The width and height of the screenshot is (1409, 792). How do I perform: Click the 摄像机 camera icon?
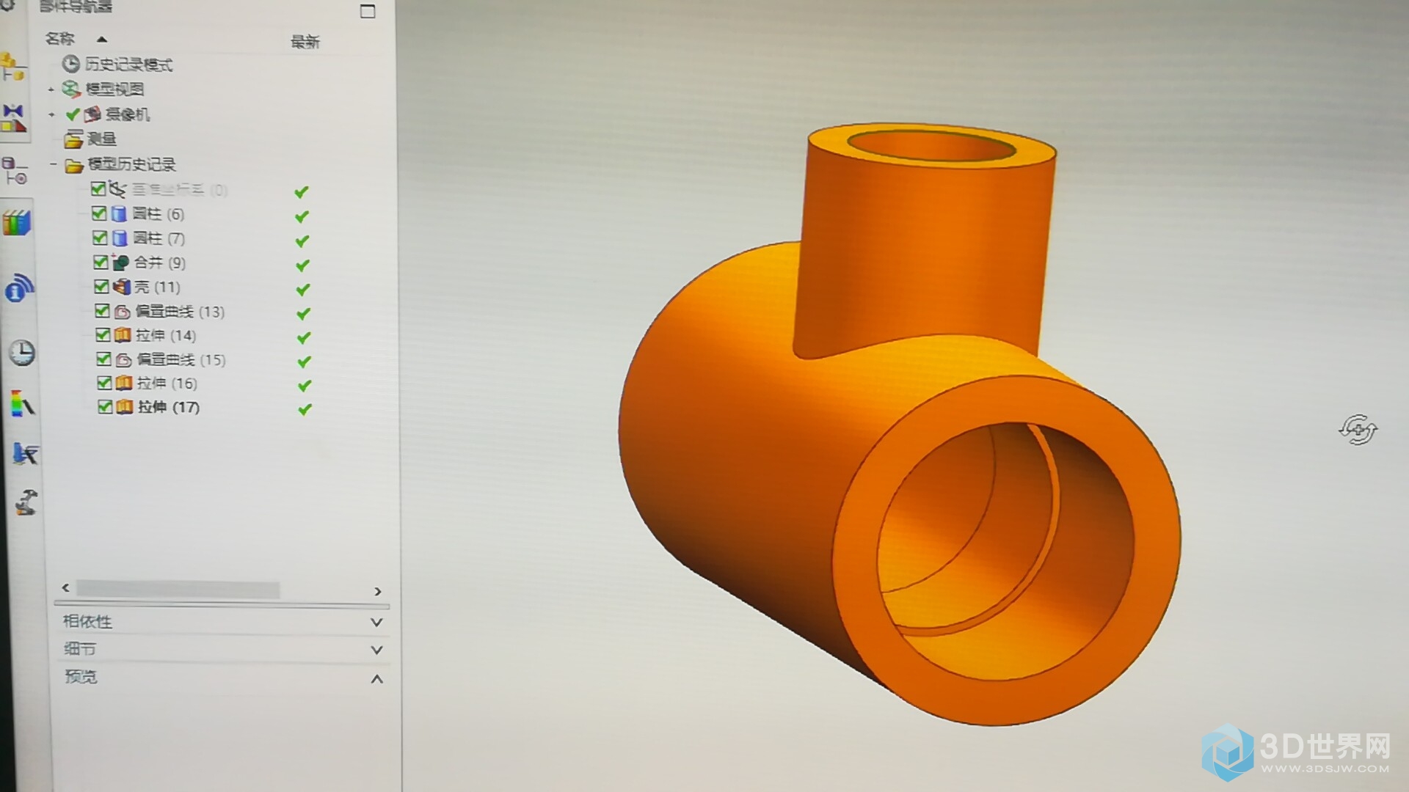(x=92, y=114)
